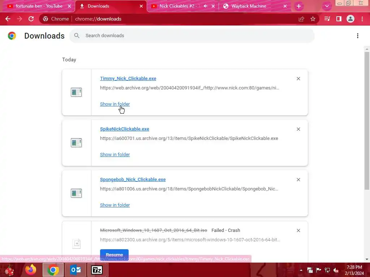Mute the Nick Clickables #2 tab audio
The image size is (370, 277).
click(205, 6)
